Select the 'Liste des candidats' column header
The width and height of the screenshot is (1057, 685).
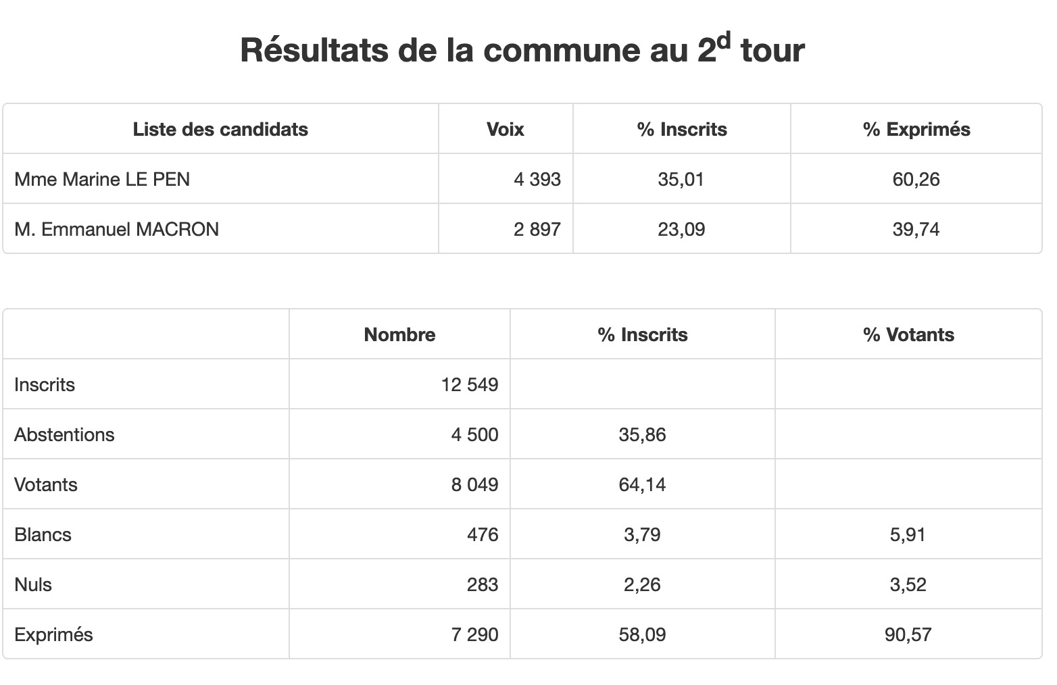[x=220, y=129]
